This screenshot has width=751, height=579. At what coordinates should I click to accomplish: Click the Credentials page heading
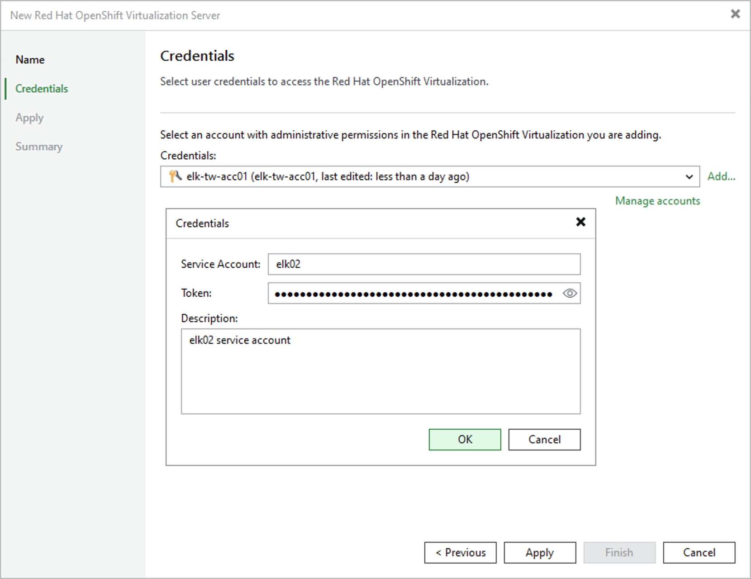(197, 56)
